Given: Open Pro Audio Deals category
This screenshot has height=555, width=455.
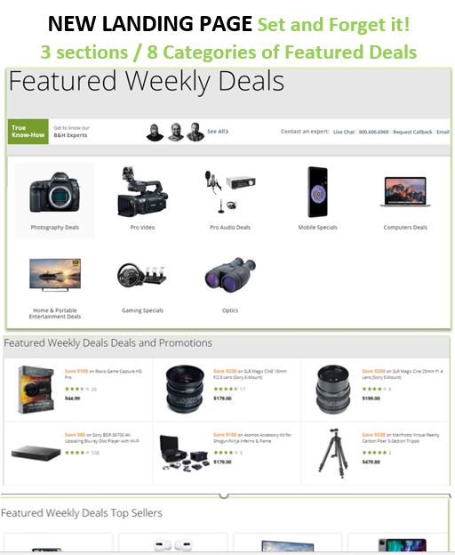Looking at the screenshot, I should click(230, 201).
